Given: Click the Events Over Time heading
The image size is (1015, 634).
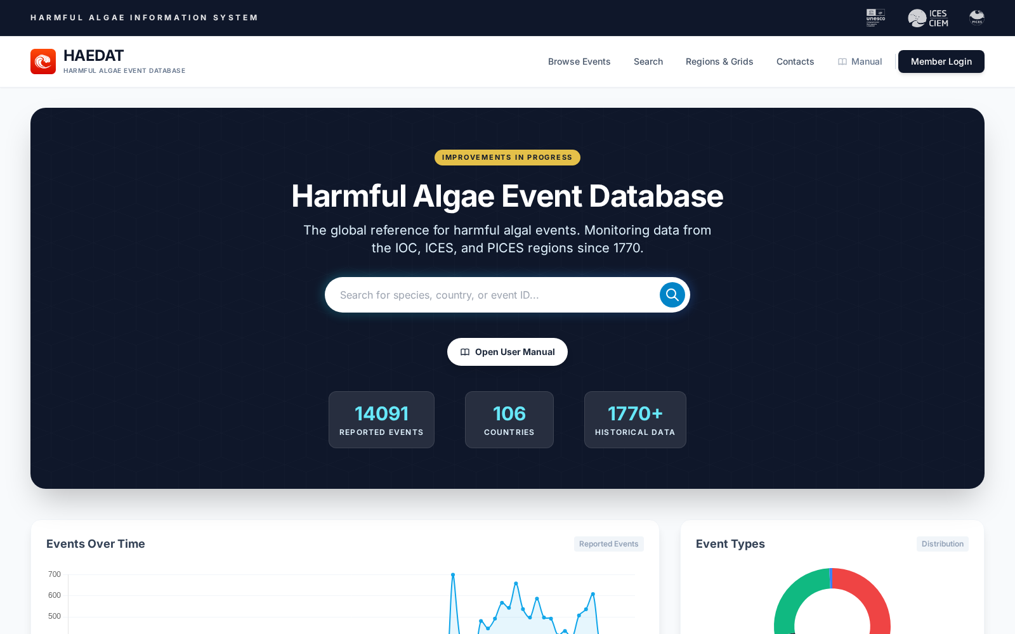Looking at the screenshot, I should (x=96, y=544).
